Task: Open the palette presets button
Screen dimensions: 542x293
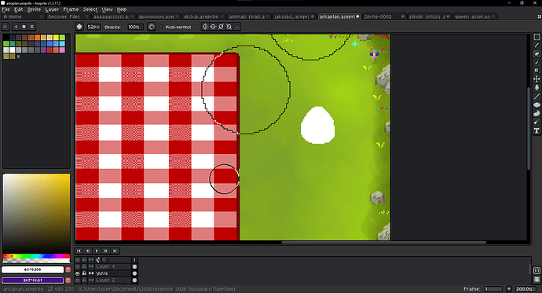Action: click(x=24, y=27)
